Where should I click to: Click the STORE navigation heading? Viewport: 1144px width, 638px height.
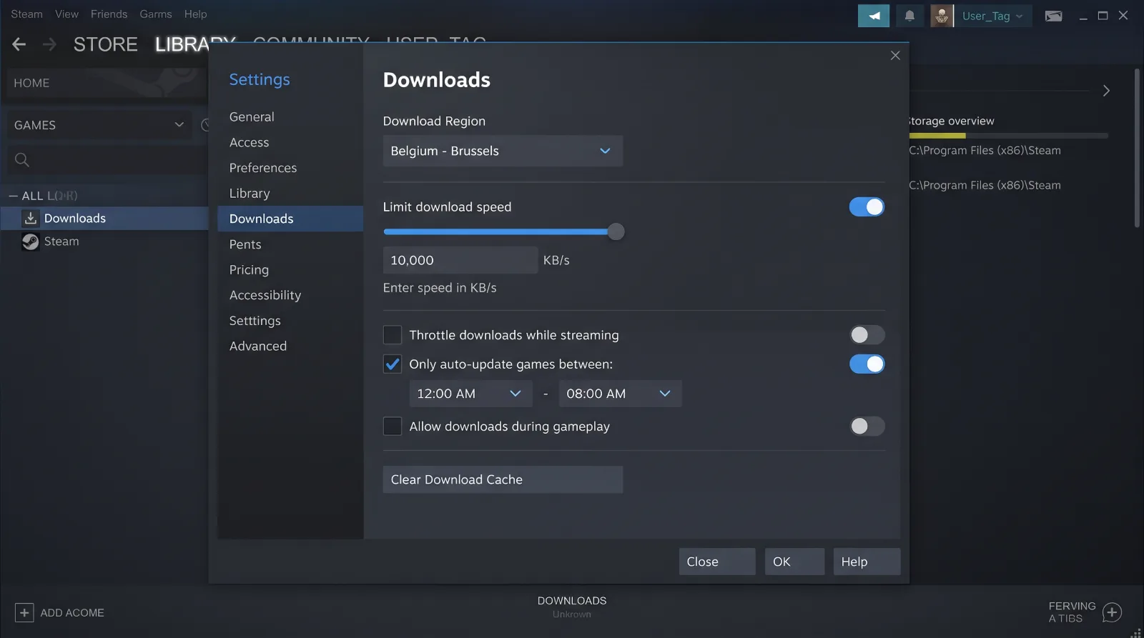click(x=106, y=44)
